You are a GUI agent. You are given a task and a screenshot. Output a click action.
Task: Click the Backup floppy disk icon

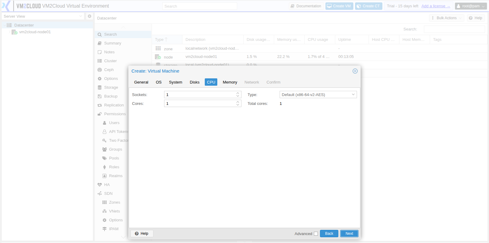100,96
